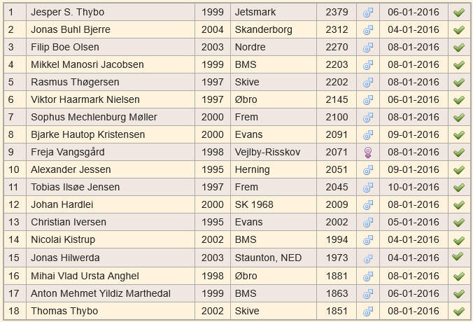Screen dimensions: 473x322
Task: Click the green checkmark in Thomas Thybo's row
Action: [458, 311]
